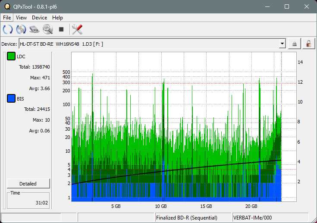Click the drive device icon in toolbar

point(35,29)
